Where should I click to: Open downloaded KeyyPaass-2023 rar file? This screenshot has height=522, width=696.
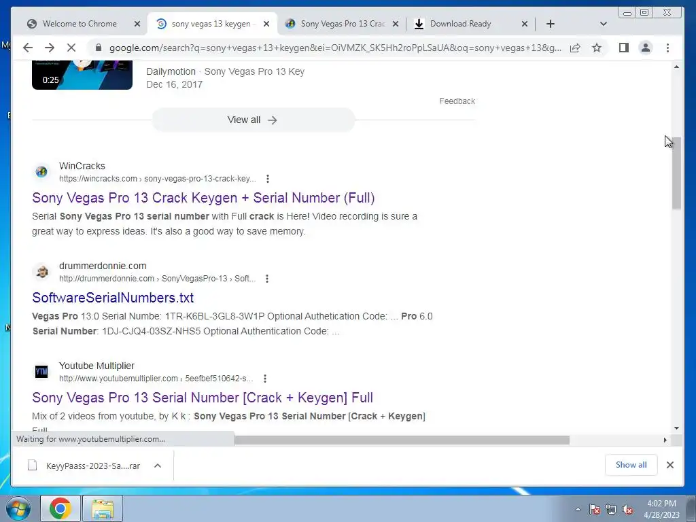coord(84,466)
